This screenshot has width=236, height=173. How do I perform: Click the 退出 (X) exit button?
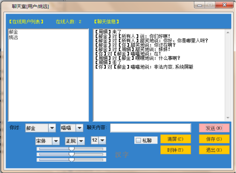coord(214,150)
